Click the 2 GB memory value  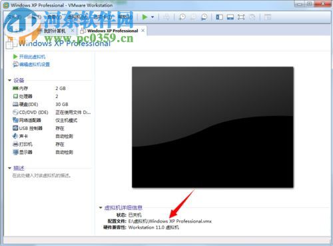click(61, 88)
